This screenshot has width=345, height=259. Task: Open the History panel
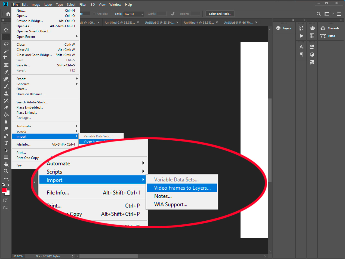click(301, 28)
